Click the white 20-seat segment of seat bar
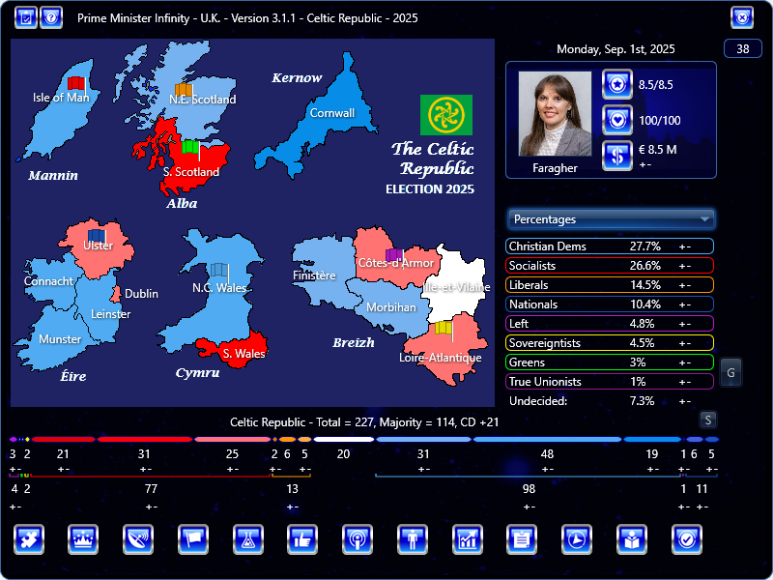Screen dimensions: 773x580 (343, 440)
